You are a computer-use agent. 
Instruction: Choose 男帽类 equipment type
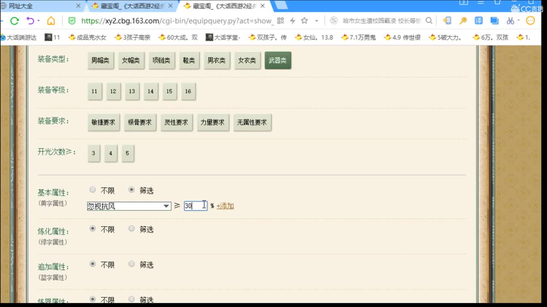click(100, 60)
